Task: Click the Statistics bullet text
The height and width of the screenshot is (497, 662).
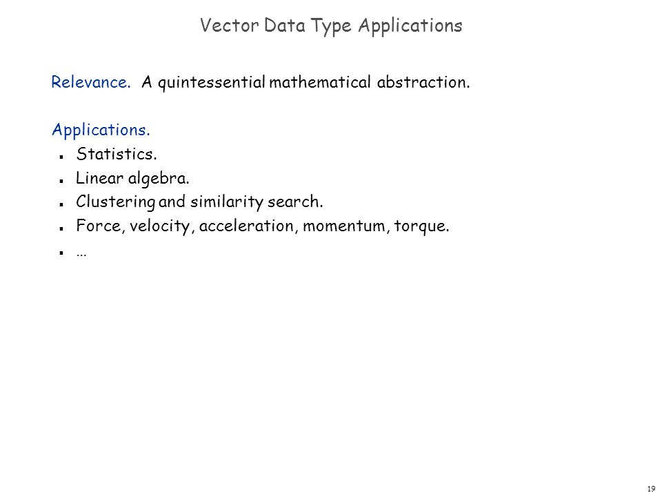Action: (117, 154)
